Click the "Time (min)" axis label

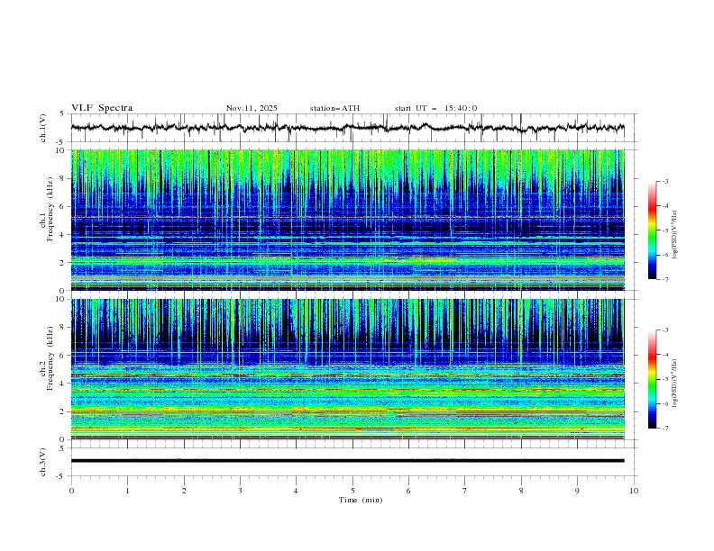pos(361,500)
